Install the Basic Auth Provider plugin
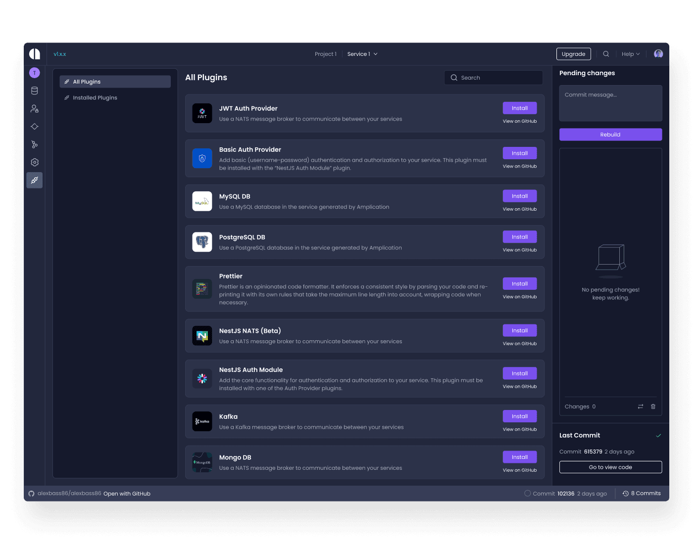The width and height of the screenshot is (699, 544). point(520,153)
